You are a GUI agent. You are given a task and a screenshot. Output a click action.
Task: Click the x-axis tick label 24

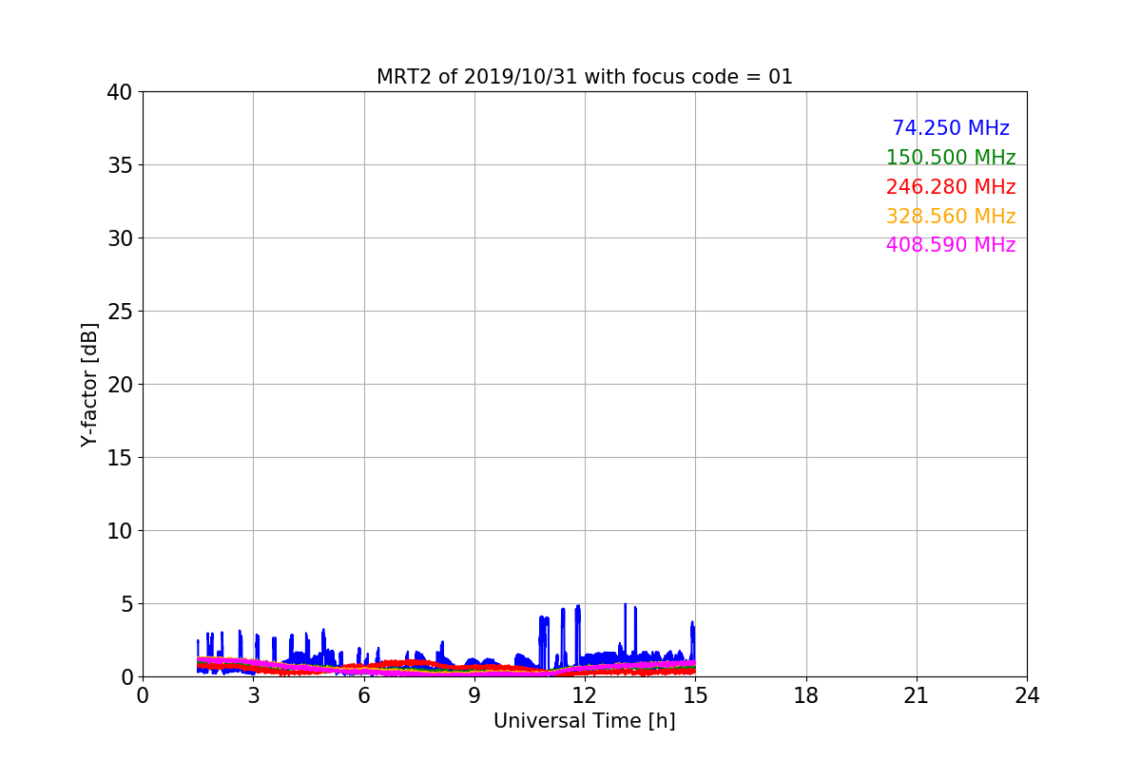[x=1027, y=695]
